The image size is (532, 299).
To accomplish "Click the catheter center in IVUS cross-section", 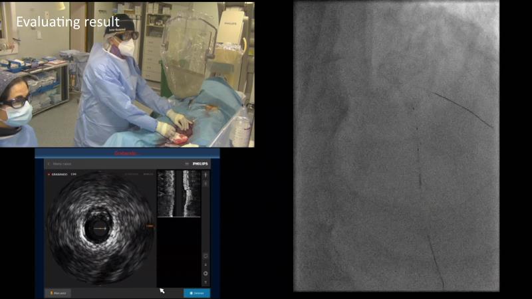I will tap(99, 229).
